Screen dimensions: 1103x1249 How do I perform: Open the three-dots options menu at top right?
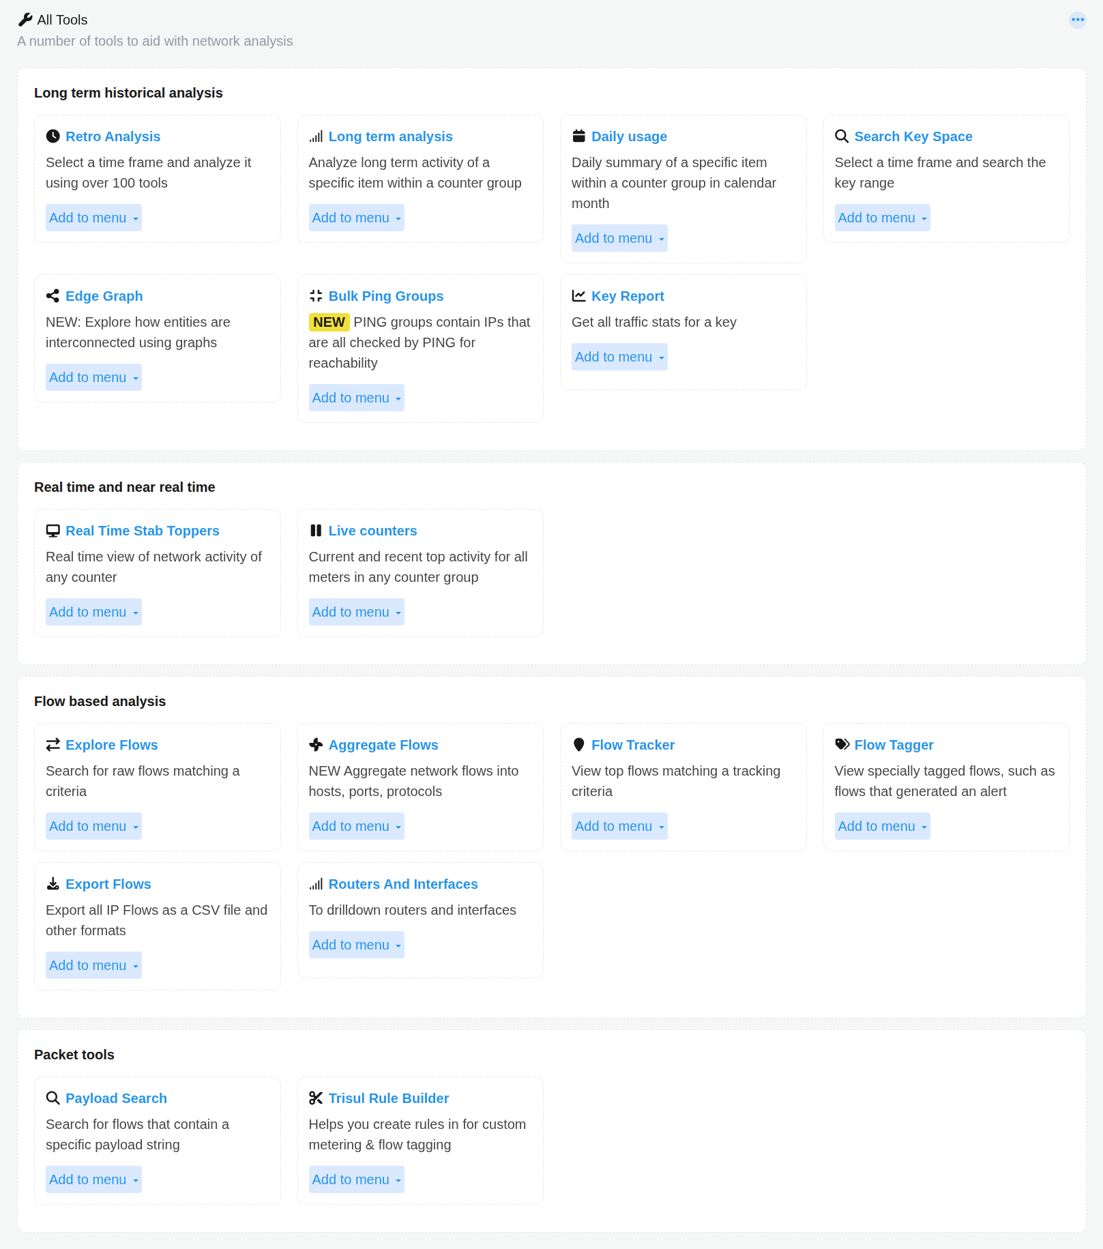(1078, 20)
